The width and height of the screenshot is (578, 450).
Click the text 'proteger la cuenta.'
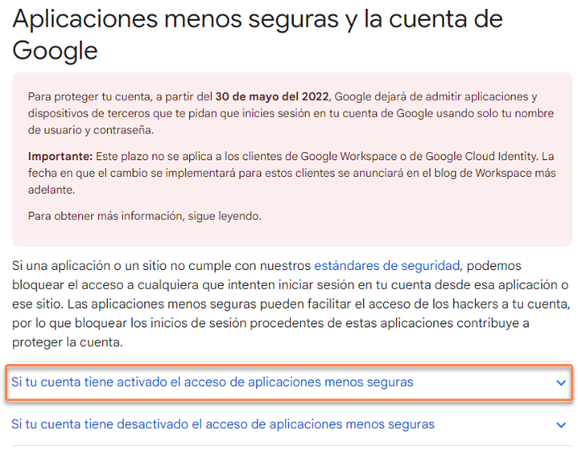tap(68, 342)
